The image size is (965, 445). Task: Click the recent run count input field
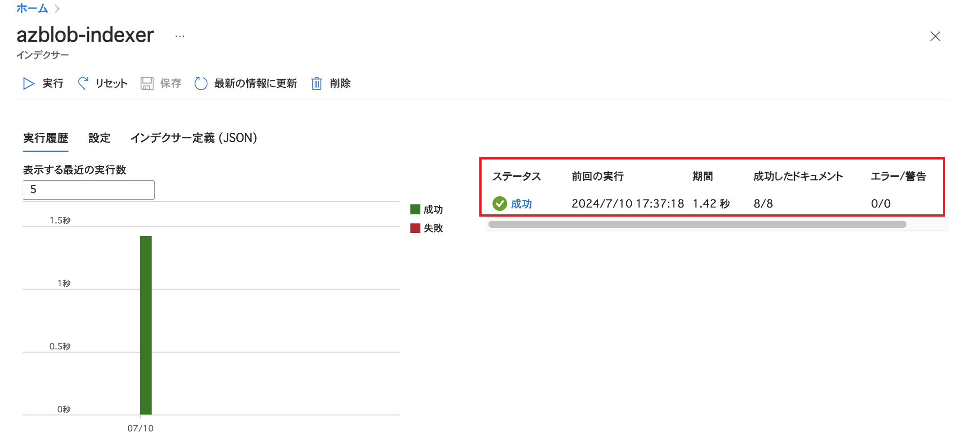(x=88, y=190)
